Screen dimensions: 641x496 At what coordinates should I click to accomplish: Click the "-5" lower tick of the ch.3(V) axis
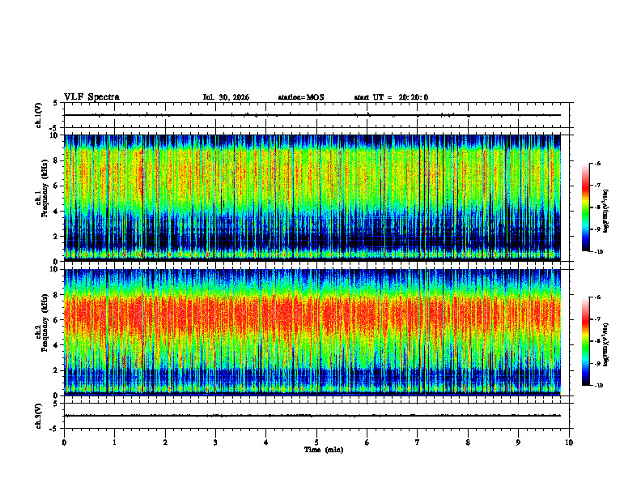(x=53, y=429)
